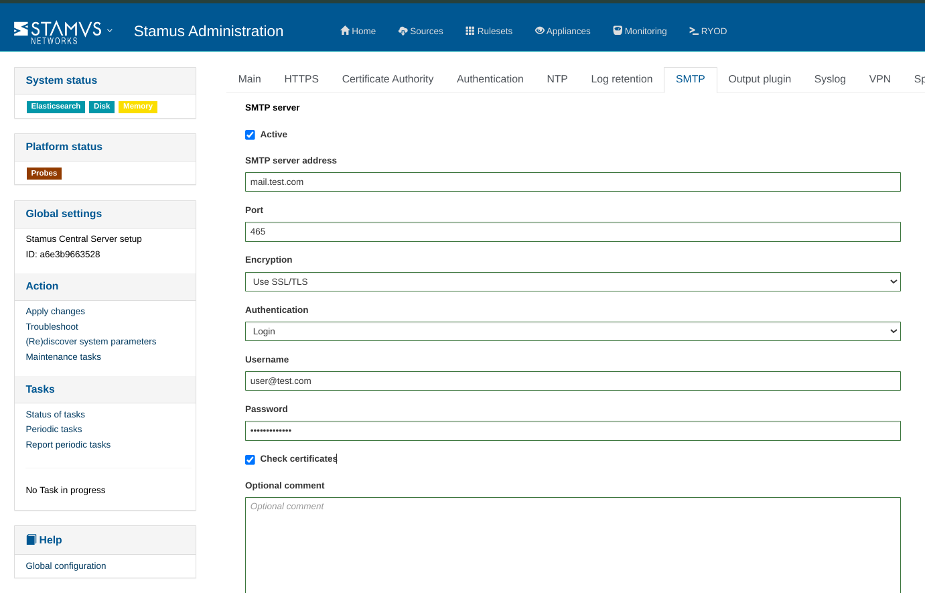Click the Help book icon

[31, 539]
